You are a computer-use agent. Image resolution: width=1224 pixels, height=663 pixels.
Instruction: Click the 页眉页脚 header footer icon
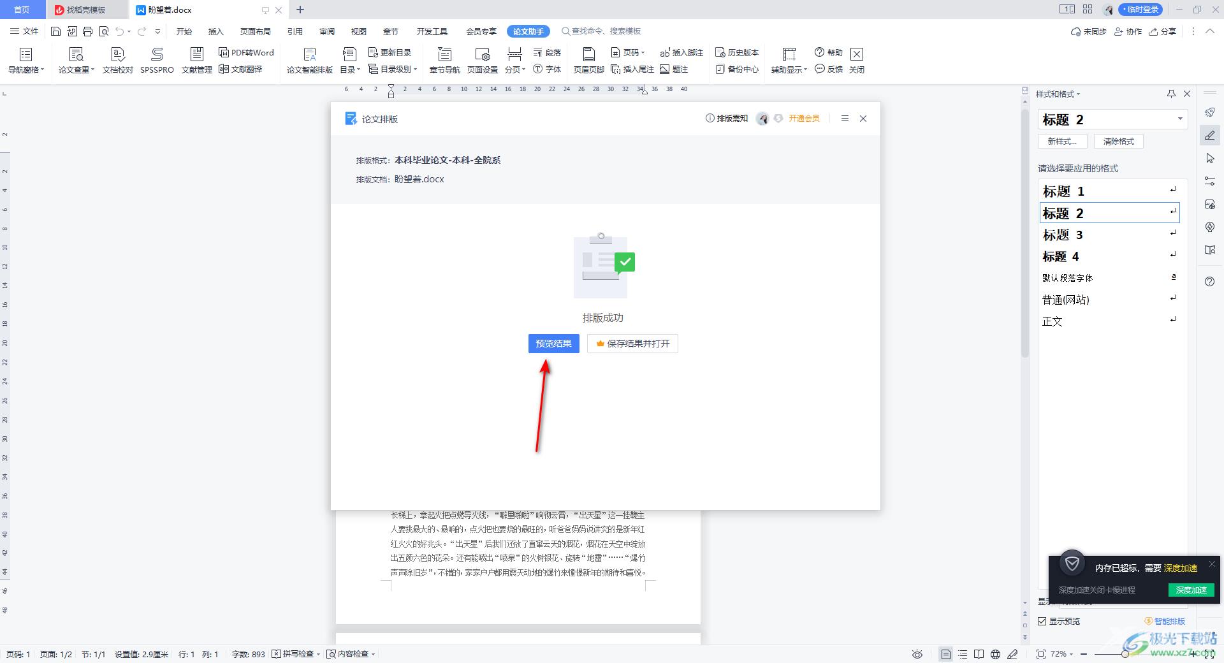(x=589, y=61)
